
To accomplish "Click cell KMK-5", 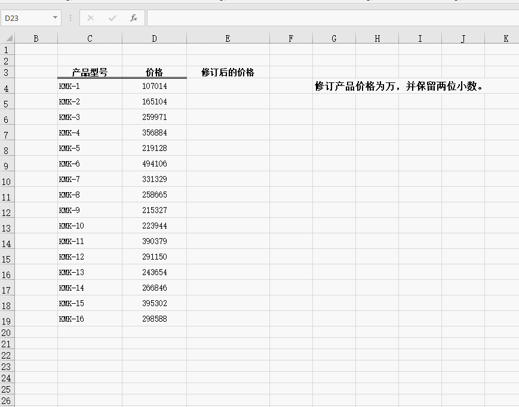I will pos(90,148).
